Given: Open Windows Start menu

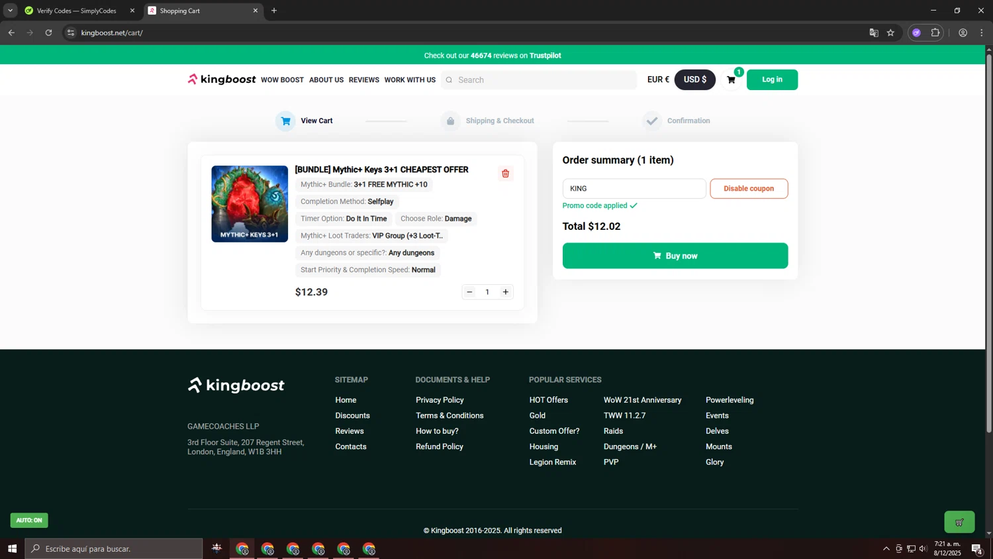Looking at the screenshot, I should (12, 548).
